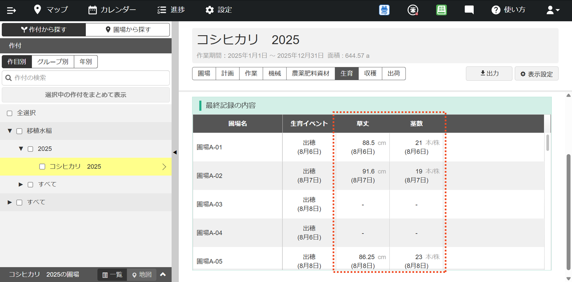Collapse the 2025 tree node
The image size is (572, 282).
[x=21, y=149]
